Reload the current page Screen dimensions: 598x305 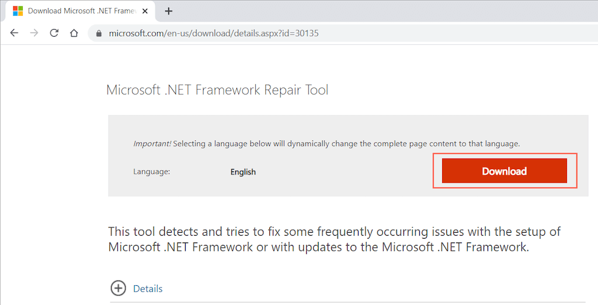point(54,33)
